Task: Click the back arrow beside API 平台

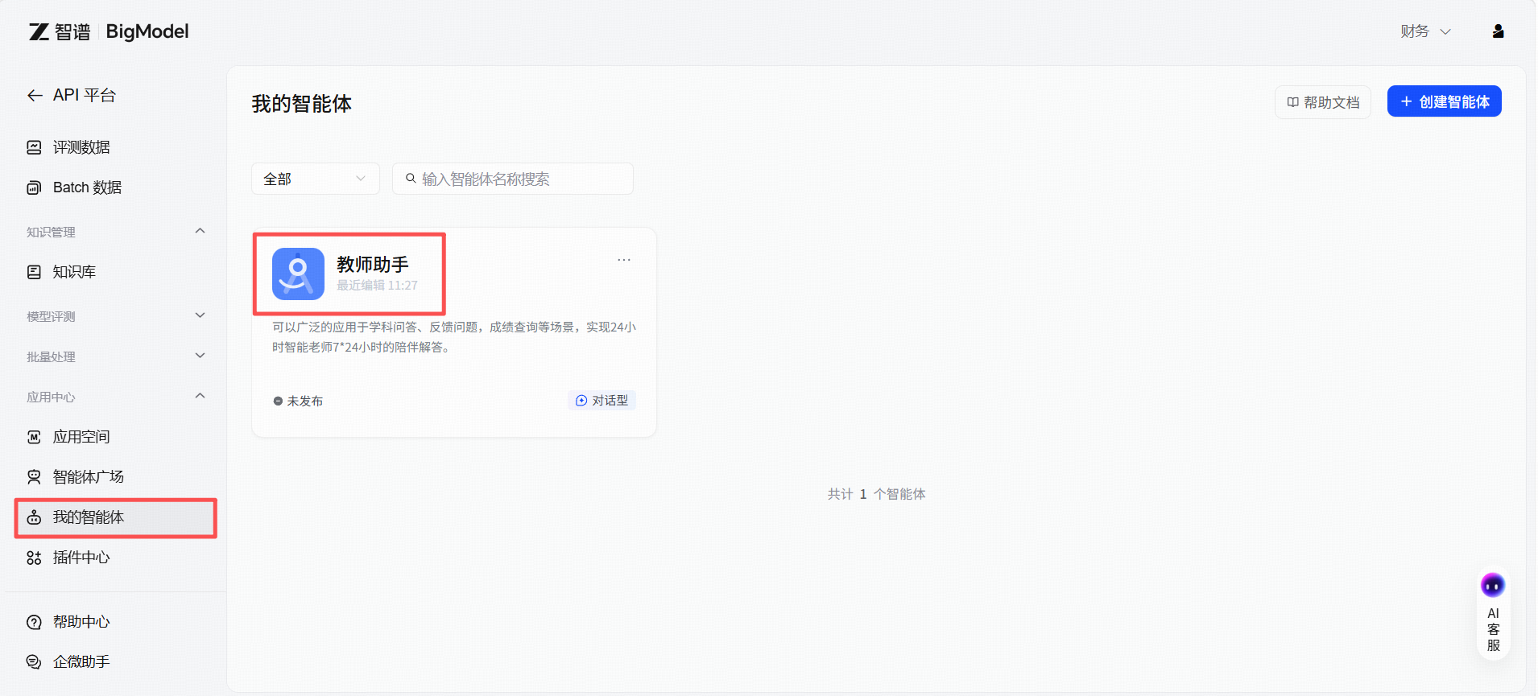Action: (x=35, y=96)
